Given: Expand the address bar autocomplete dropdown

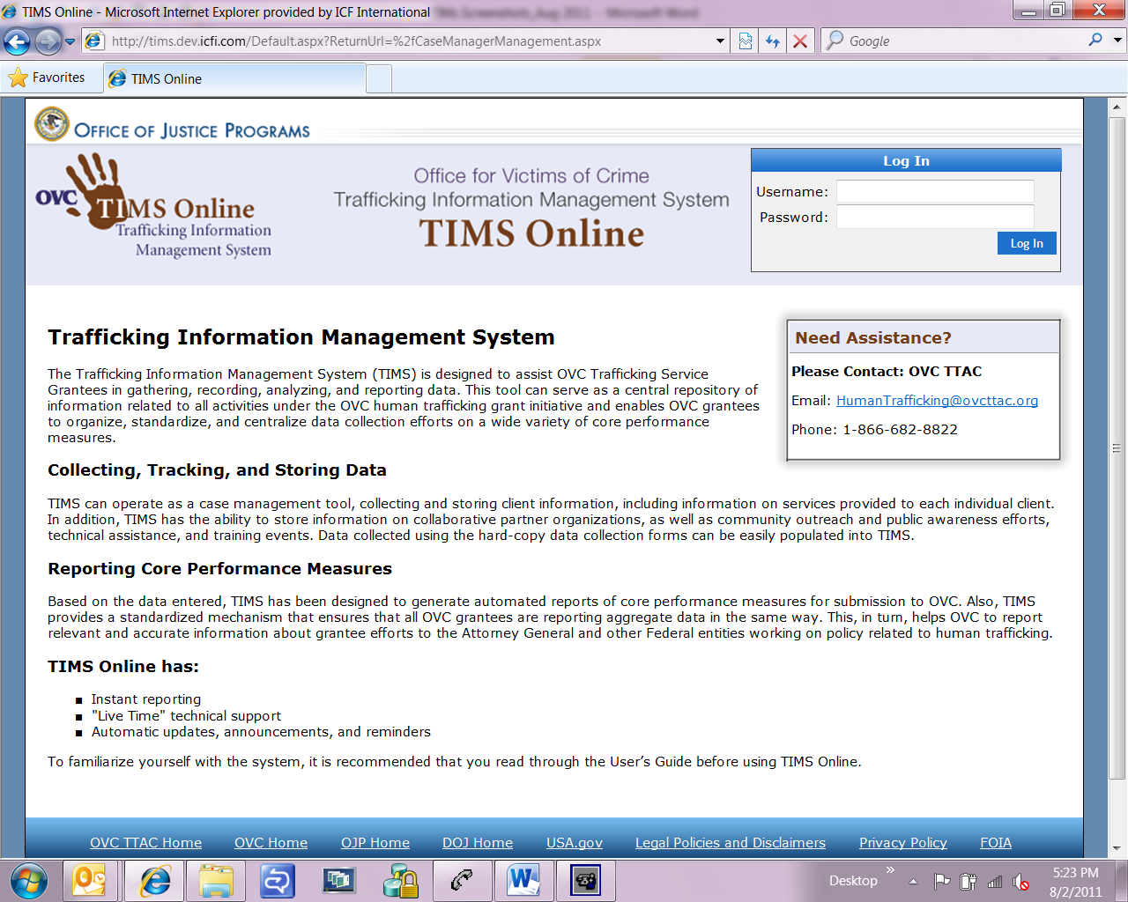Looking at the screenshot, I should 720,41.
